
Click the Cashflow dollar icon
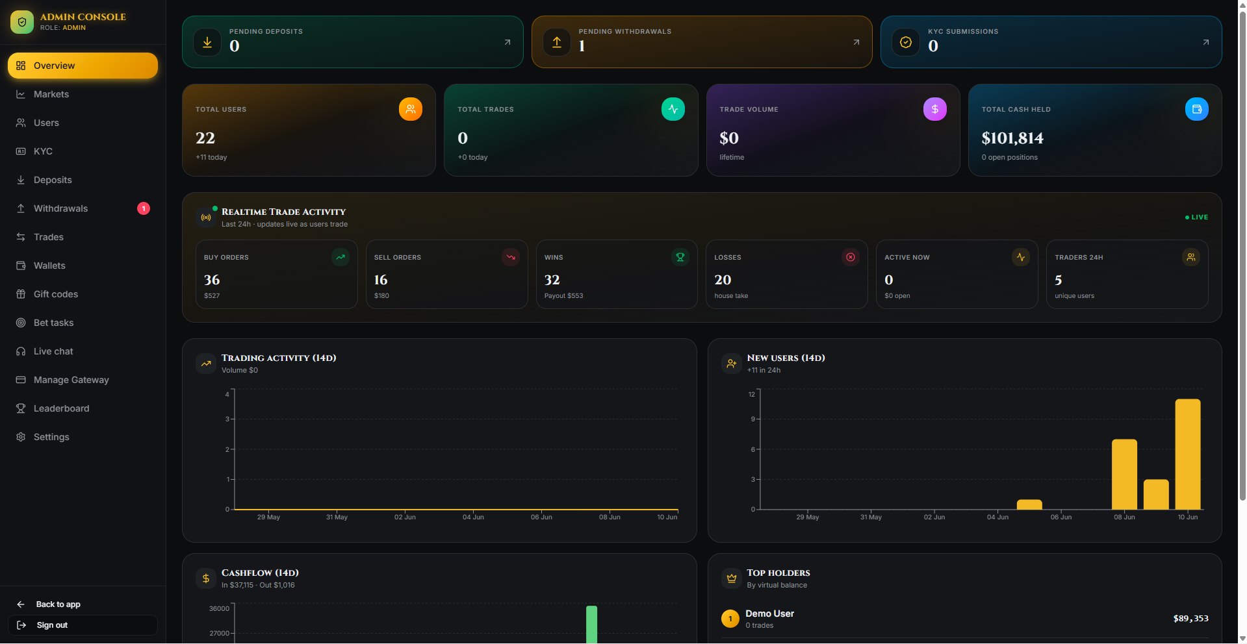(206, 578)
